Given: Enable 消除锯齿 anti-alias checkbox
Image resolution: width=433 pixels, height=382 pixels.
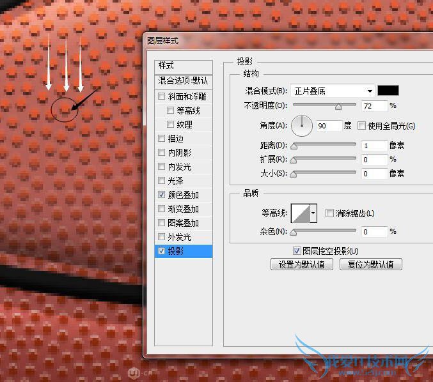Looking at the screenshot, I should point(330,213).
